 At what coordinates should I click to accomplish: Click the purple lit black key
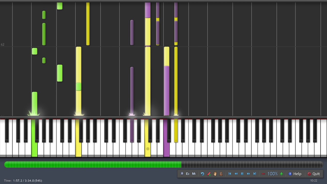point(132,130)
